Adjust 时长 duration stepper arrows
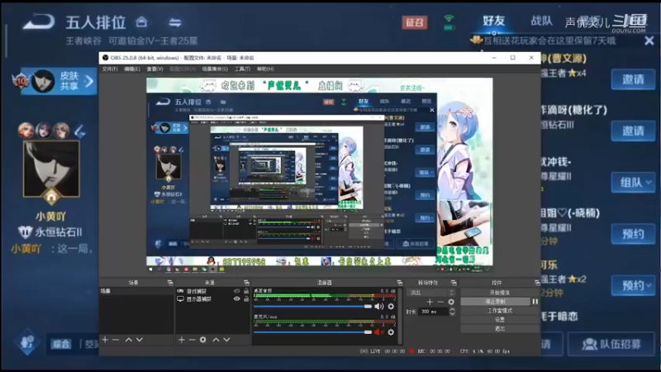This screenshot has width=661, height=372. (452, 312)
